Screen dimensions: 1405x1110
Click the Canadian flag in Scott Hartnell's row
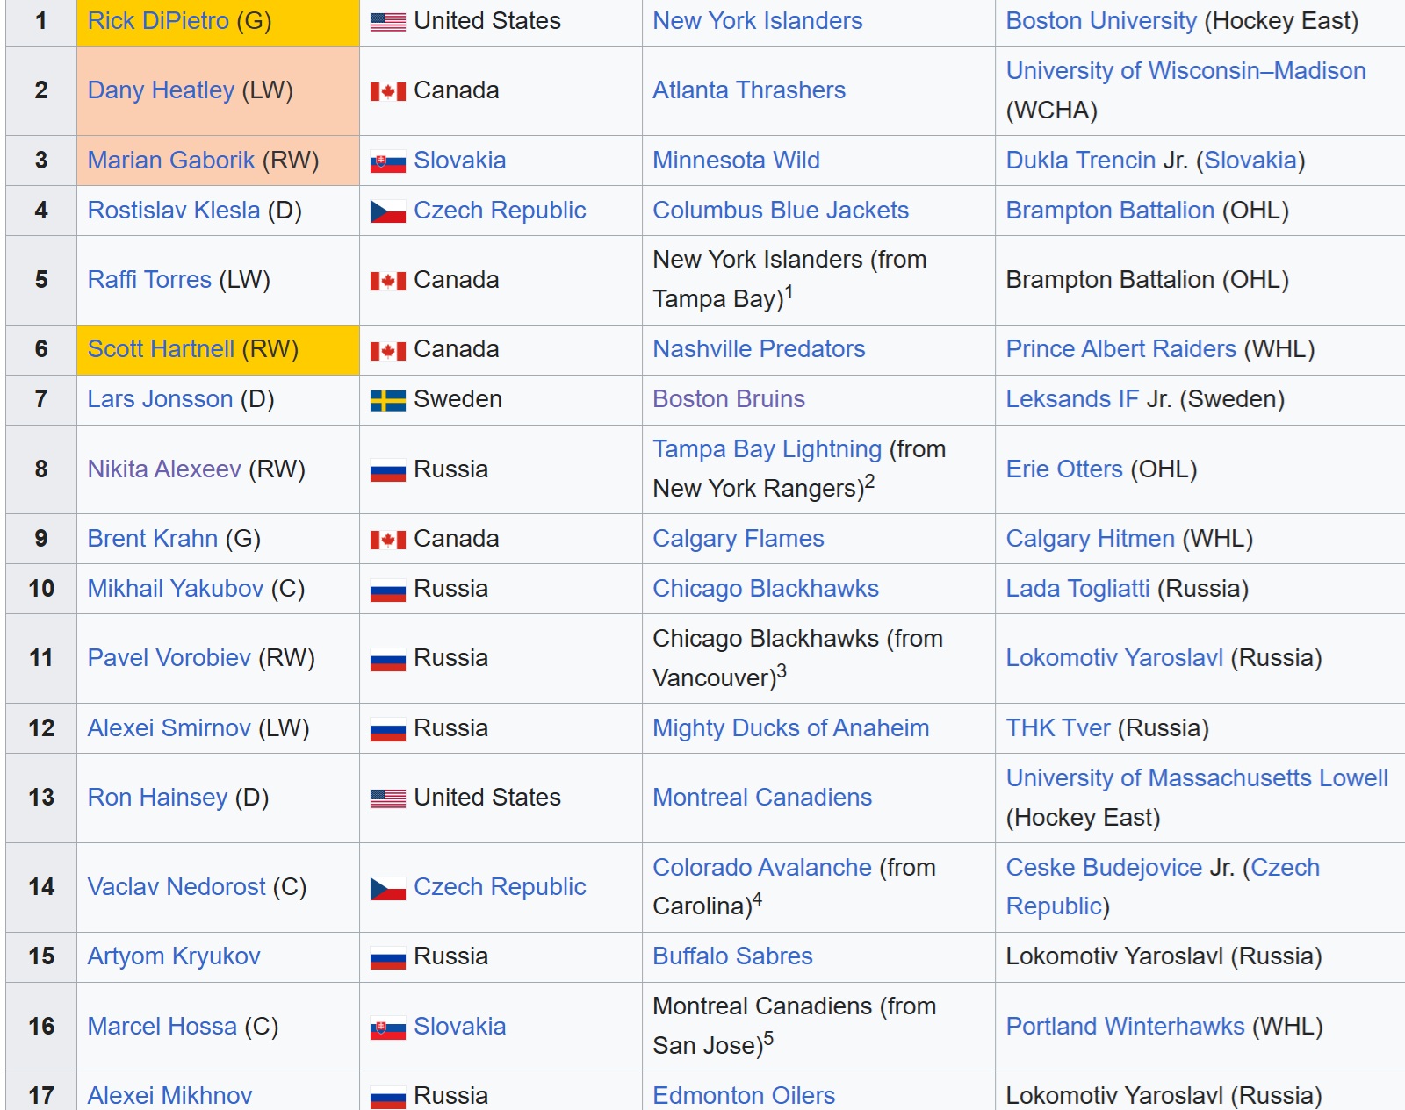coord(387,350)
